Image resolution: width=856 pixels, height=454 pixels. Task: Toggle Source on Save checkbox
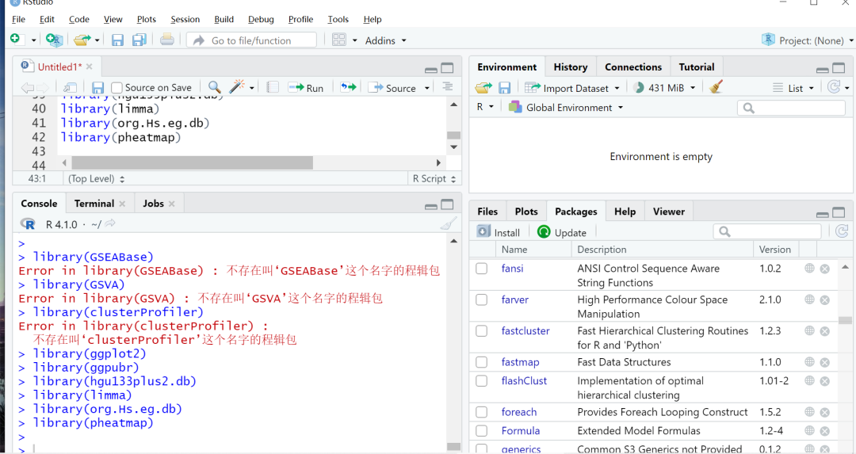pyautogui.click(x=117, y=88)
